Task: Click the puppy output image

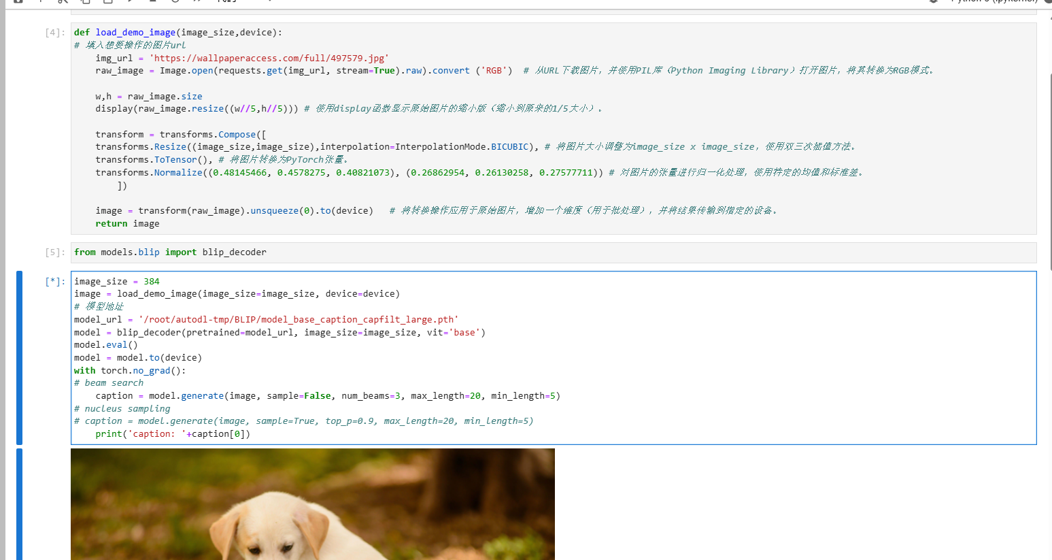Action: click(x=313, y=504)
